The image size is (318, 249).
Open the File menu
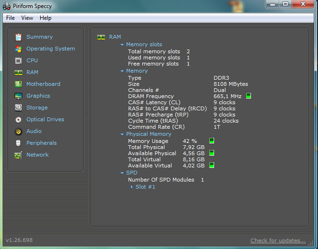(x=10, y=18)
